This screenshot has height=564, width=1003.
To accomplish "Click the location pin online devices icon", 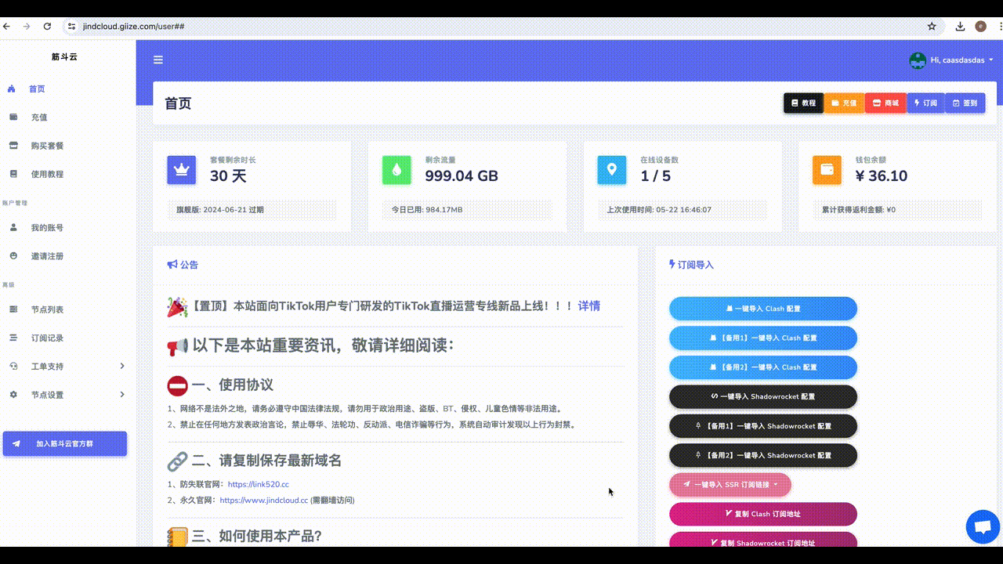I will [612, 170].
